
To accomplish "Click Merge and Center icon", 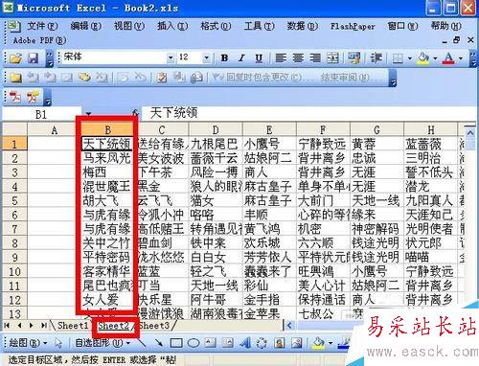I will (x=332, y=57).
